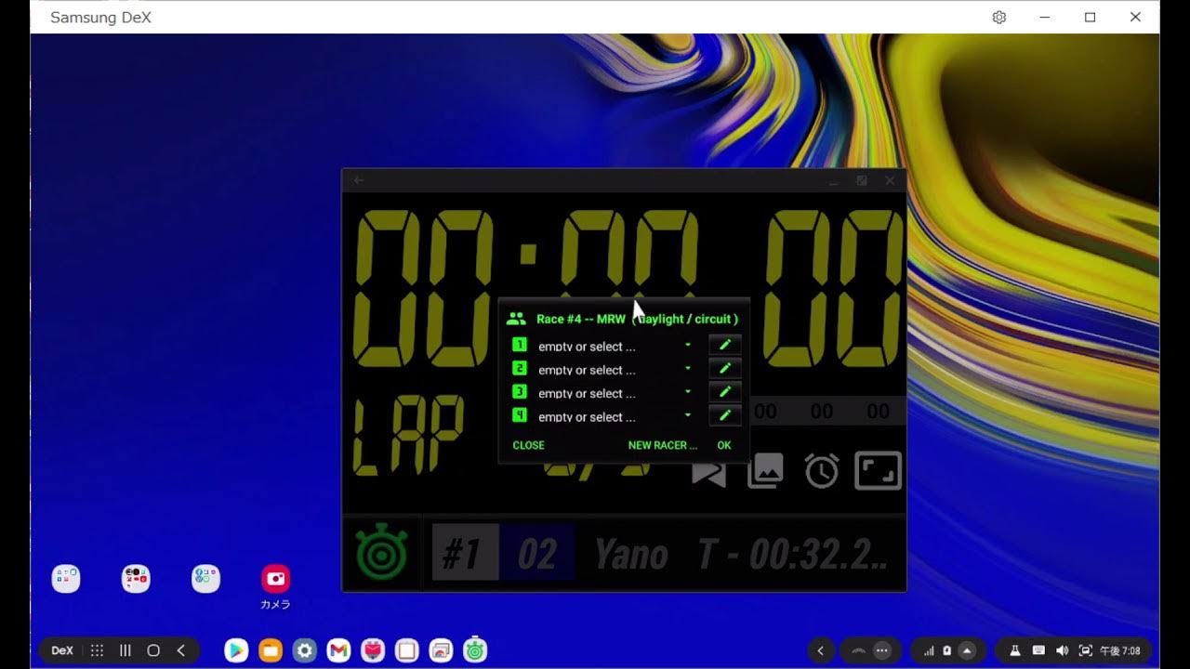The height and width of the screenshot is (669, 1190).
Task: Click the green number 1 slot badge
Action: point(520,345)
